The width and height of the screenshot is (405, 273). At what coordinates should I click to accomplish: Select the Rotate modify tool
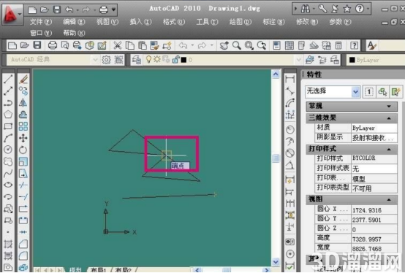coord(23,150)
